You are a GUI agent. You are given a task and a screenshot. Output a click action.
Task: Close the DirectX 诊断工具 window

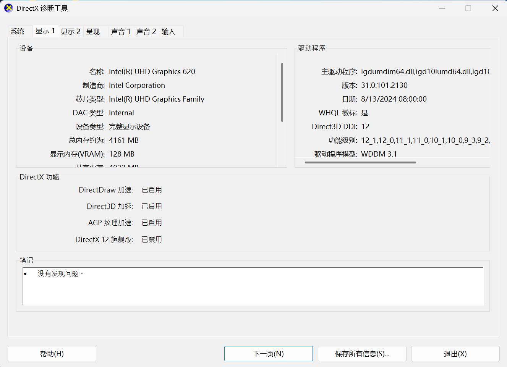pos(495,8)
